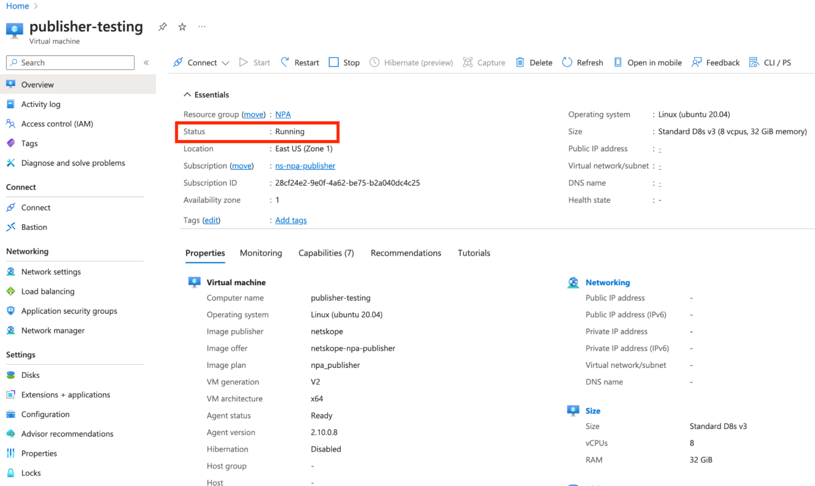Open the Capabilities (7) tab
The height and width of the screenshot is (486, 815).
[x=326, y=253]
